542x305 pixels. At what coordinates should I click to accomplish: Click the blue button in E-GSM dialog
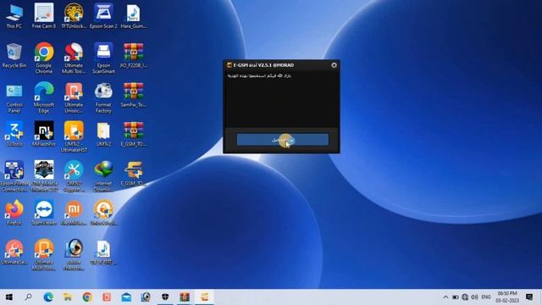[x=282, y=140]
